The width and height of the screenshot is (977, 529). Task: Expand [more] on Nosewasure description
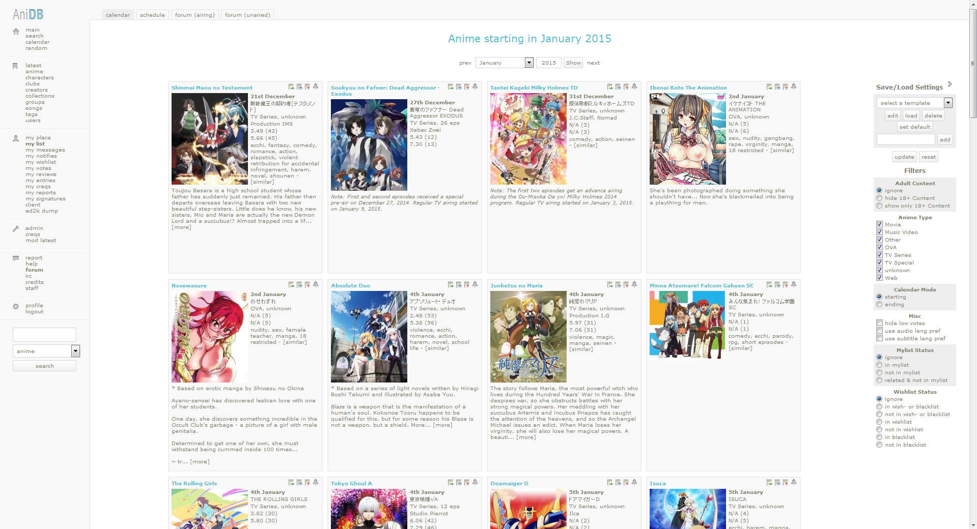click(x=200, y=462)
